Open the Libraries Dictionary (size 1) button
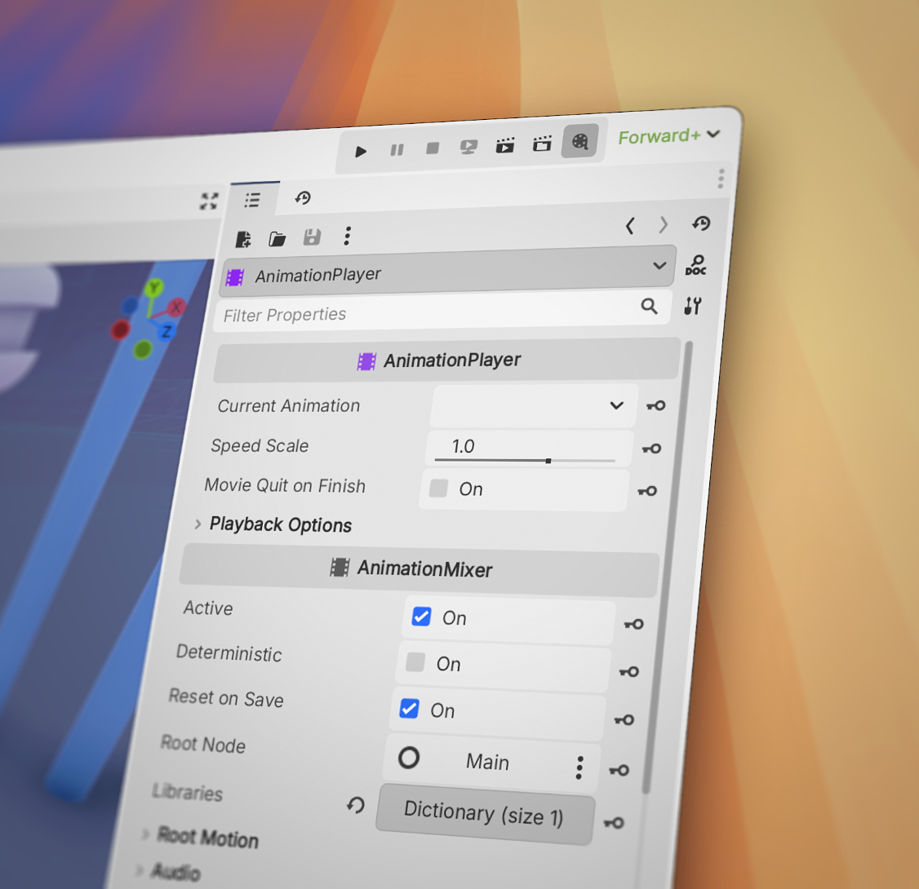919x889 pixels. 485,814
